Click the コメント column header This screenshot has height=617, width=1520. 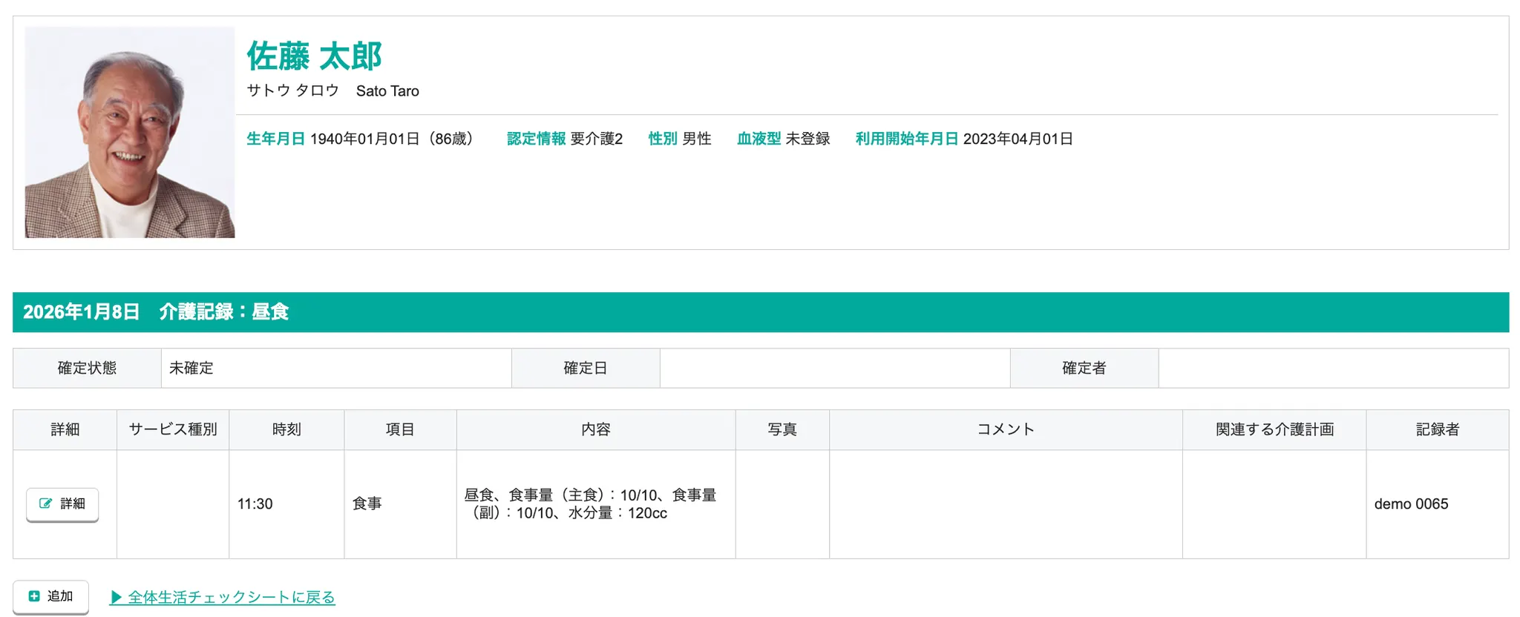[x=1006, y=429]
